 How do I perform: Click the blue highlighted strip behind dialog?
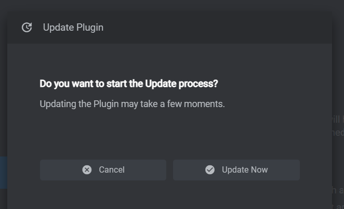[3, 173]
